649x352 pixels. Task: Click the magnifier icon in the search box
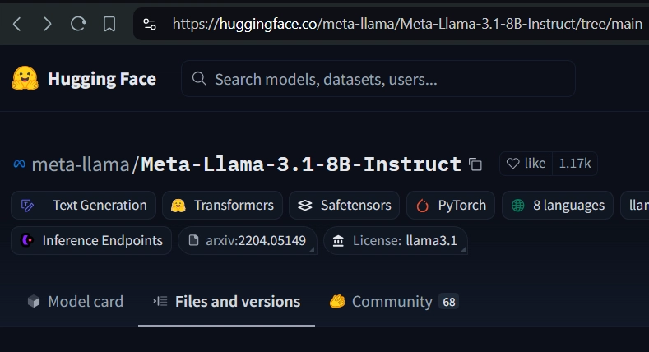tap(199, 78)
